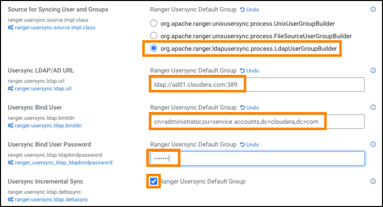
Task: Click the gear icon beside ranger.usersync.ldap.binddn
Action: [x=10, y=126]
